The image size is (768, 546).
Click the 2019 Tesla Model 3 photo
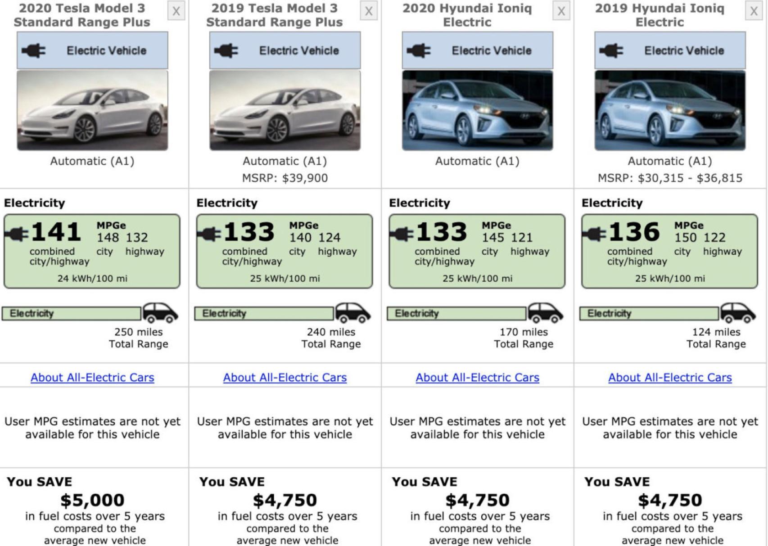coord(285,110)
